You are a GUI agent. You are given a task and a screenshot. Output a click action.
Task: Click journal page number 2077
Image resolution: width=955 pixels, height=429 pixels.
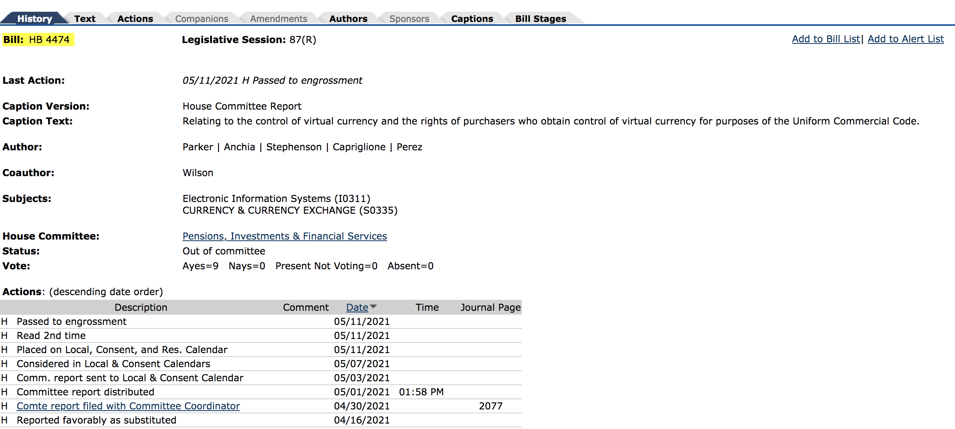click(x=490, y=406)
